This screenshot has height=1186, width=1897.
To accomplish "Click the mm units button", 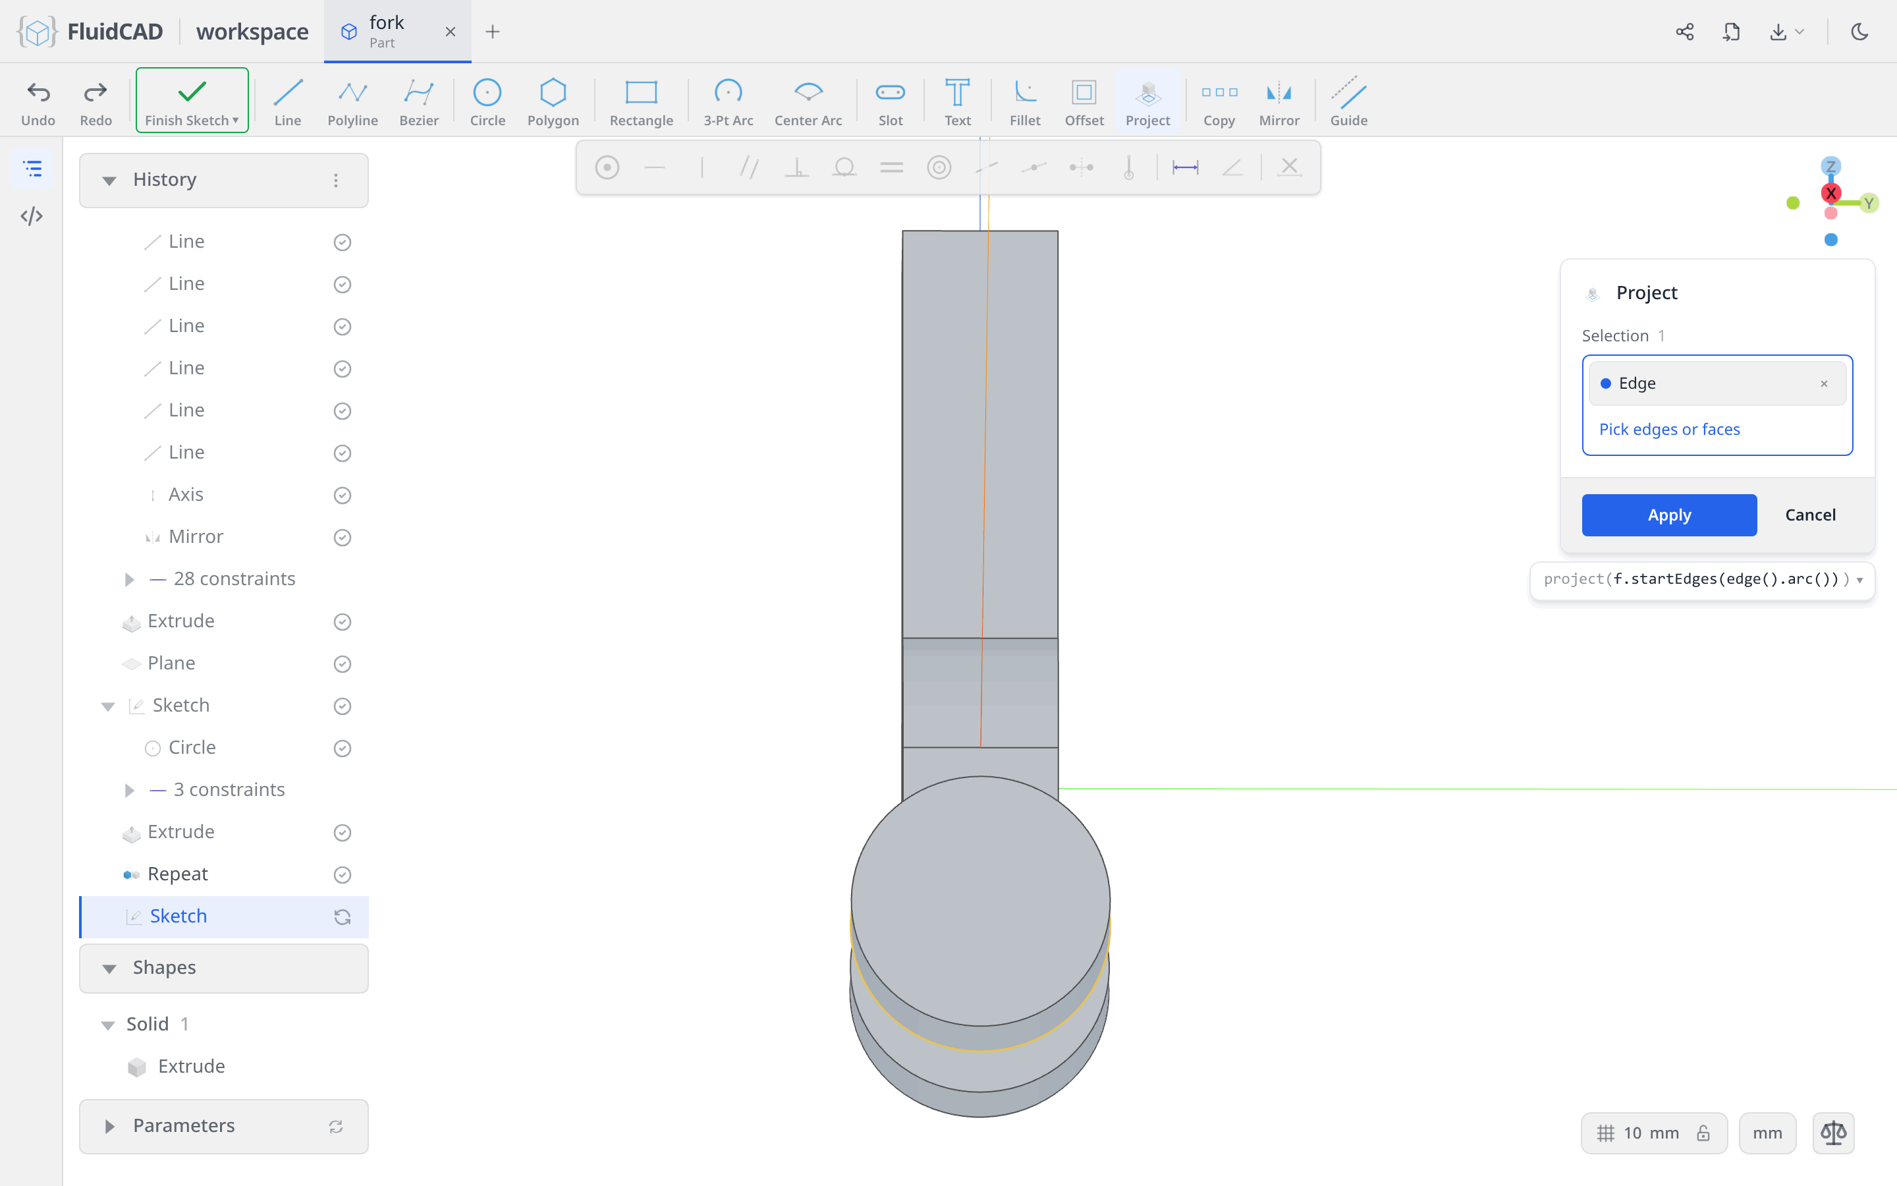I will 1767,1133.
